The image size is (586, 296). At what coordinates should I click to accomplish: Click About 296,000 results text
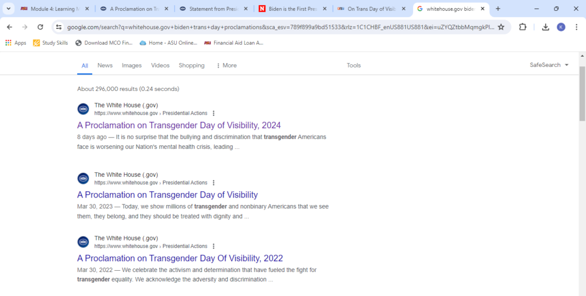tap(128, 89)
